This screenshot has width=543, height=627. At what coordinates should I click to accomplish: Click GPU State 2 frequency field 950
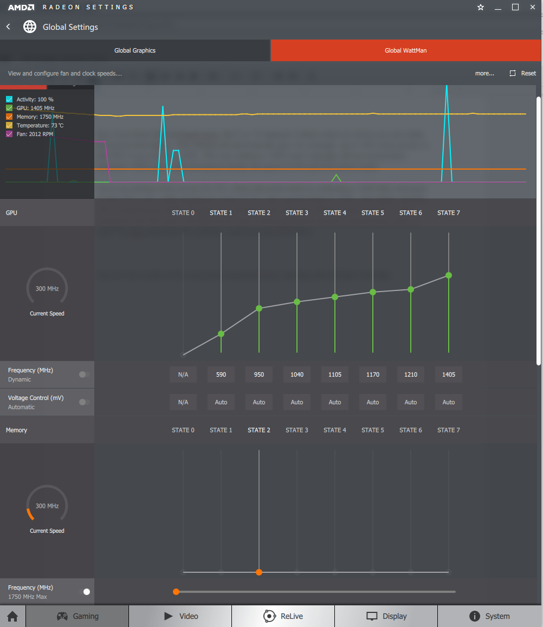click(259, 374)
